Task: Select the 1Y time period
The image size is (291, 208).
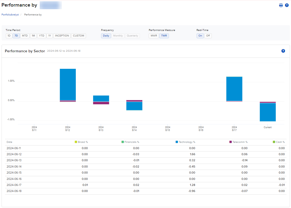Action: 49,36
